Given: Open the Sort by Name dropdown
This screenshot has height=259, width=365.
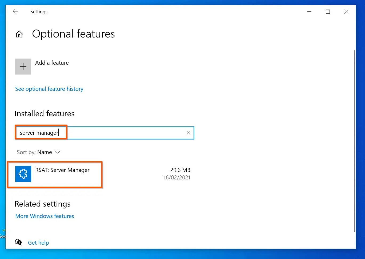Looking at the screenshot, I should [x=38, y=152].
